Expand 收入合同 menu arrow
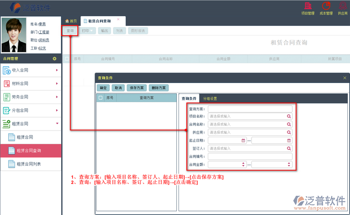The width and height of the screenshot is (350, 215). pyautogui.click(x=57, y=70)
